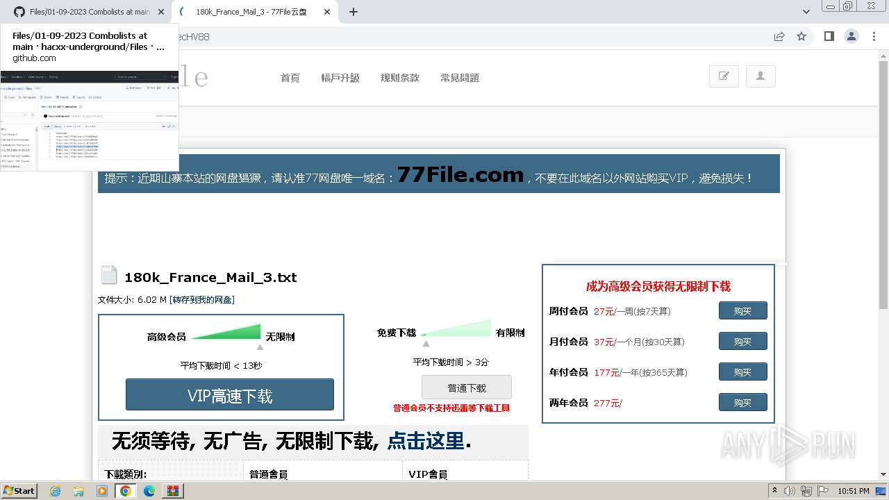Click the site user login icon button
The height and width of the screenshot is (500, 889).
pos(761,76)
